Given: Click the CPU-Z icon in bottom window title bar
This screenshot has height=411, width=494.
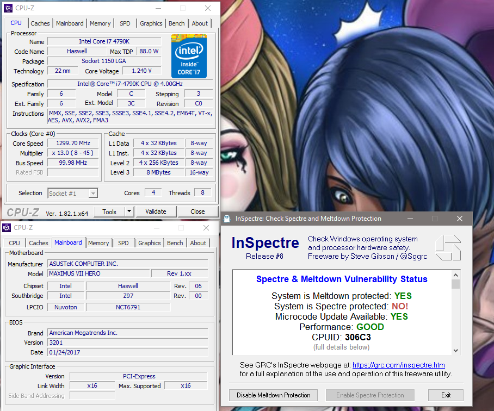Looking at the screenshot, I should click(7, 228).
